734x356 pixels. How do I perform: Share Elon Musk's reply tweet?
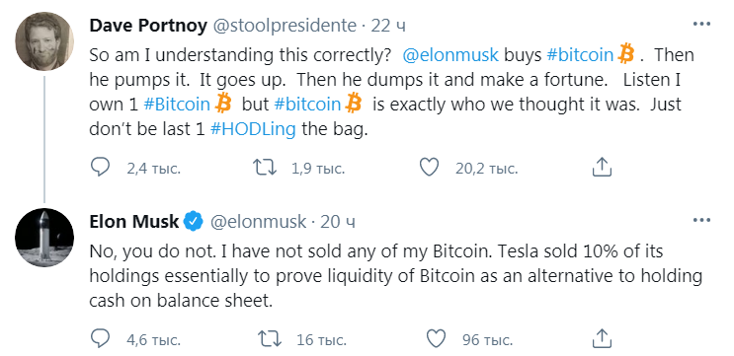[602, 338]
